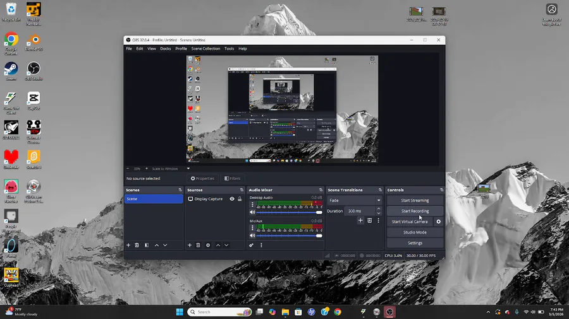The image size is (569, 319).
Task: Pop out the Audio Mixer dock
Action: click(x=321, y=190)
